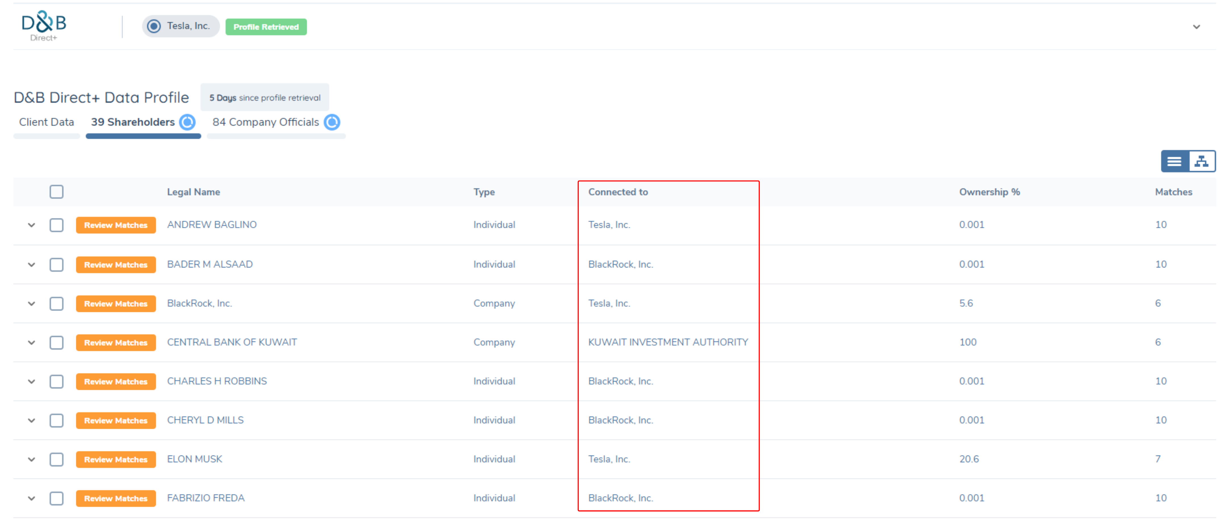Select checkbox for CENTRAL BANK OF KUWAIT
1227x520 pixels.
57,342
